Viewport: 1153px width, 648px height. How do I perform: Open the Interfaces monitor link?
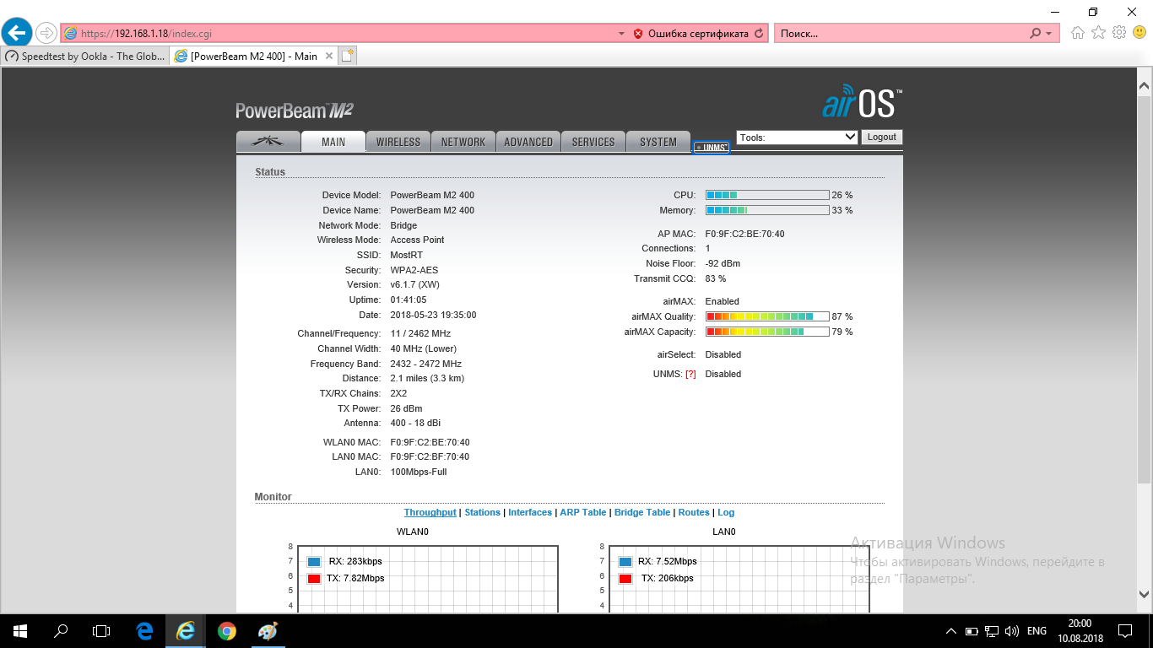coord(530,512)
